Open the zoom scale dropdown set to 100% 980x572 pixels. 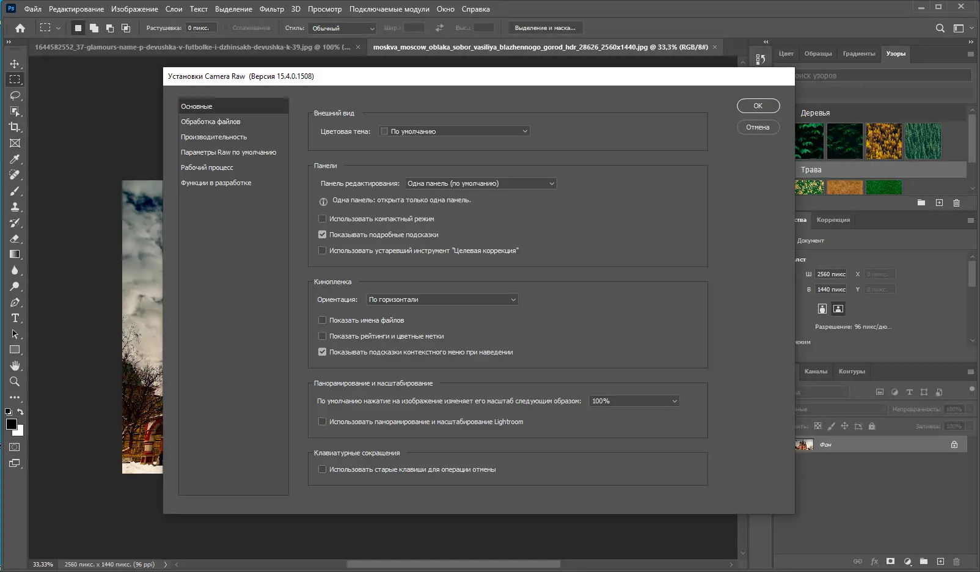[634, 401]
